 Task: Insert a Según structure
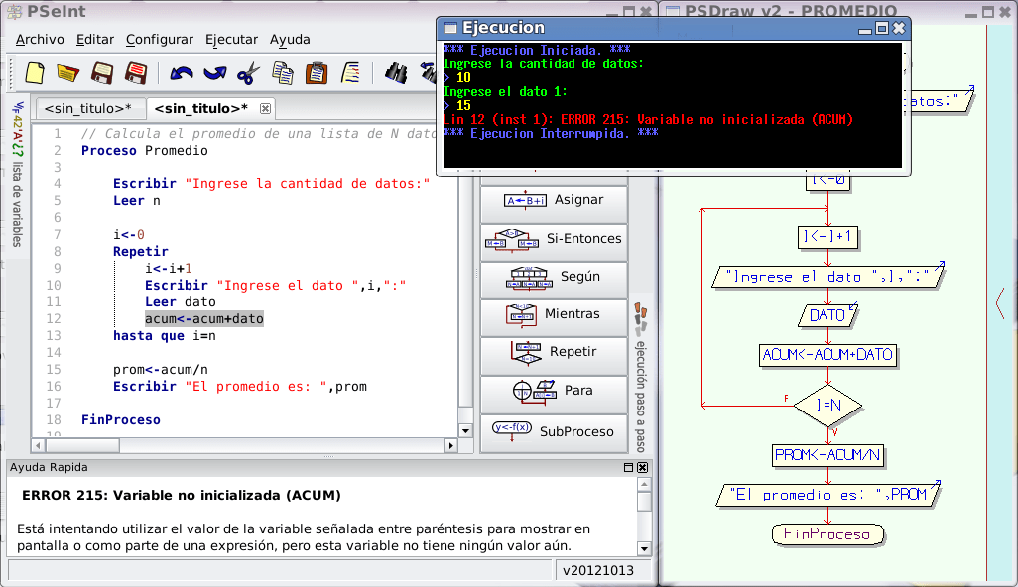pyautogui.click(x=554, y=280)
